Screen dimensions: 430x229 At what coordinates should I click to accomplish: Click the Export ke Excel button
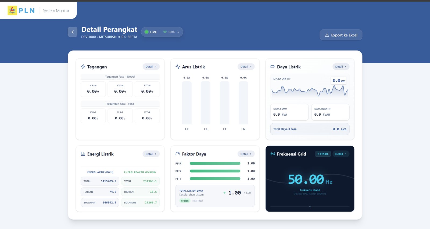pos(341,35)
